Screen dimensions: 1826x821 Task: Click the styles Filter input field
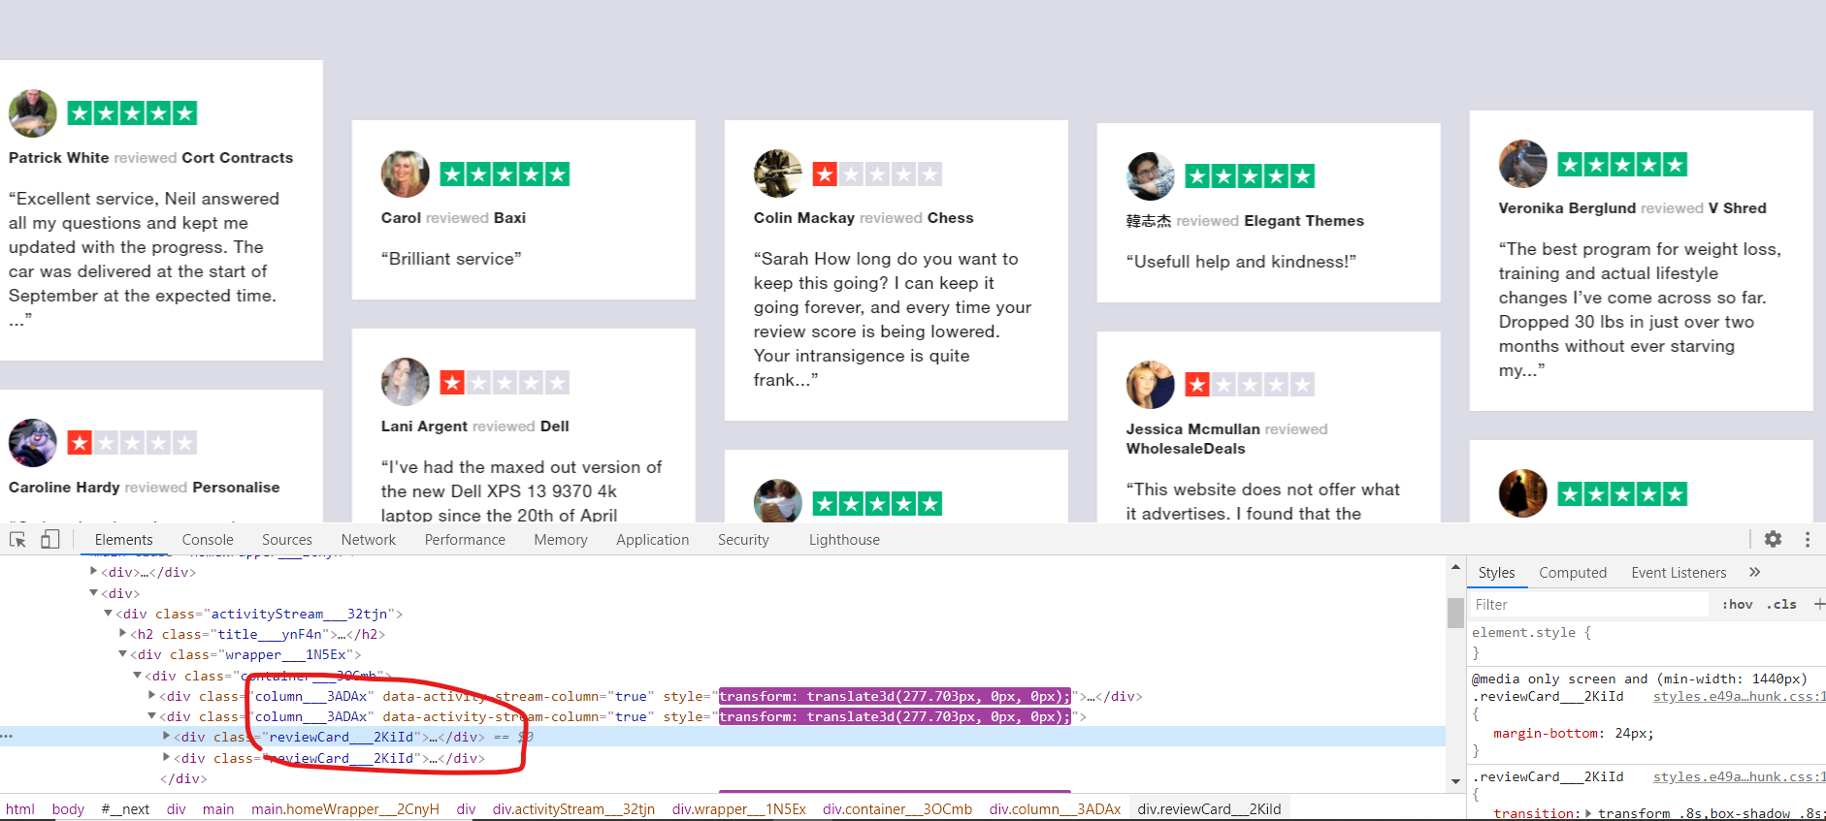click(1588, 604)
